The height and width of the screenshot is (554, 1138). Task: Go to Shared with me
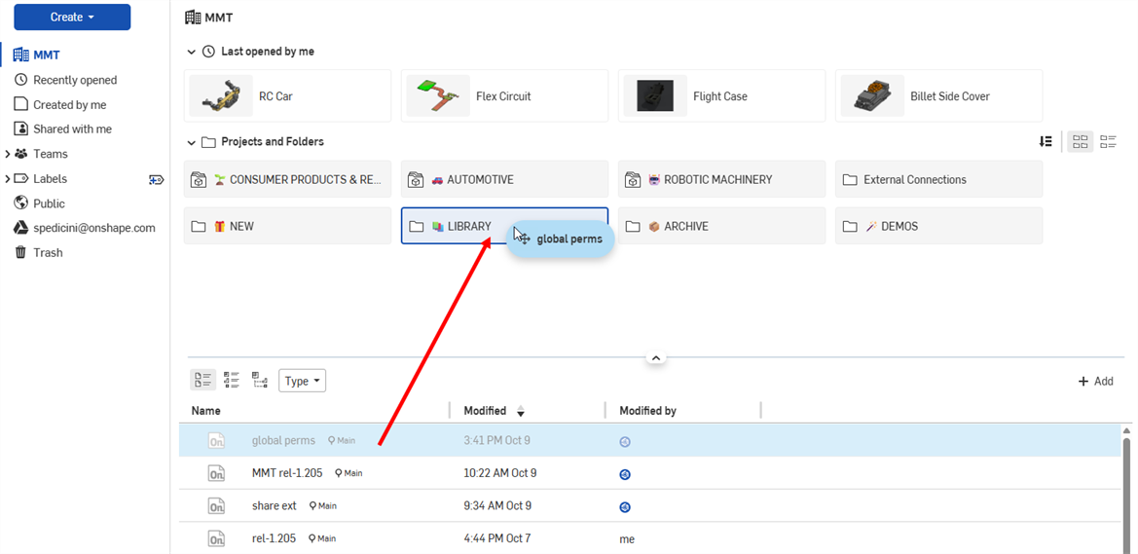(72, 129)
